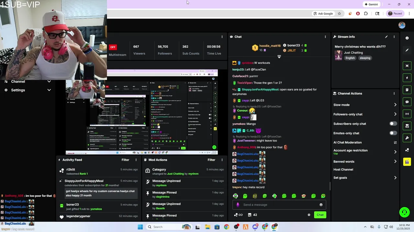
Task: Collapse the chat leaderboard arrow
Action: coord(279,57)
